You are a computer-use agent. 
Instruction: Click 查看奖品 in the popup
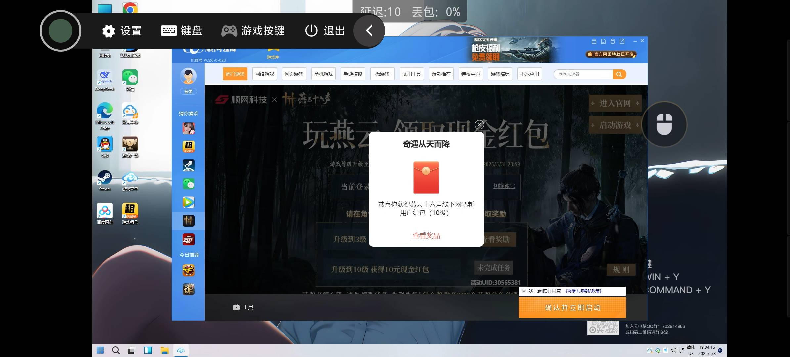tap(426, 236)
